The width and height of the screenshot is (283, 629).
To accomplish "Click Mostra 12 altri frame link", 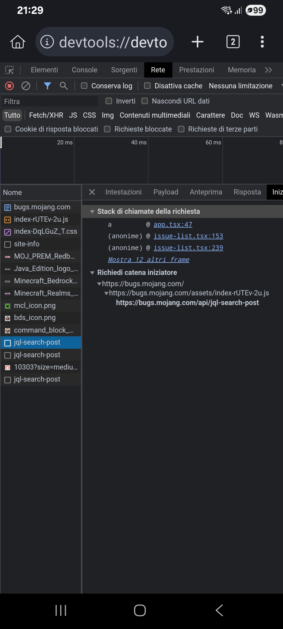I will (x=149, y=260).
